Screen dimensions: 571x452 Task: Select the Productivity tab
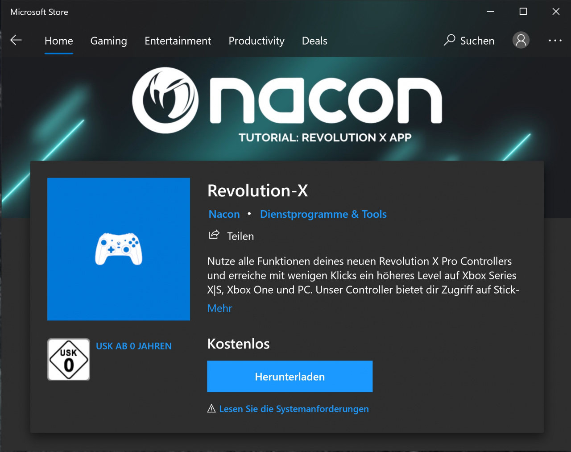(257, 41)
